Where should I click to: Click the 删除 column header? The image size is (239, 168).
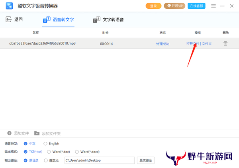(x=225, y=33)
